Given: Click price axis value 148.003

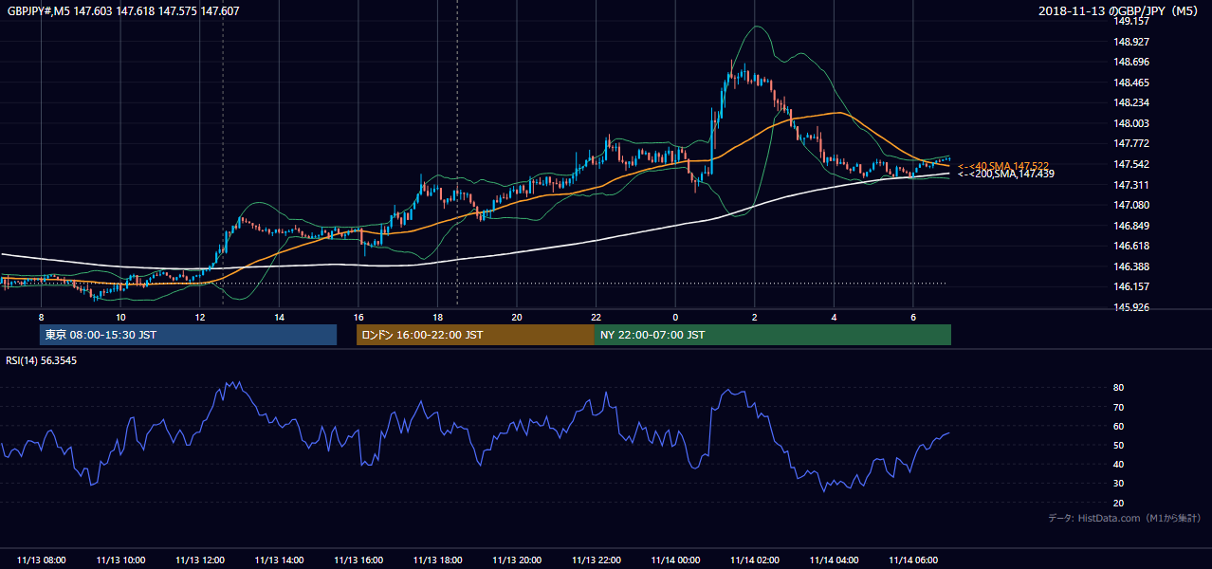Looking at the screenshot, I should [x=1131, y=123].
